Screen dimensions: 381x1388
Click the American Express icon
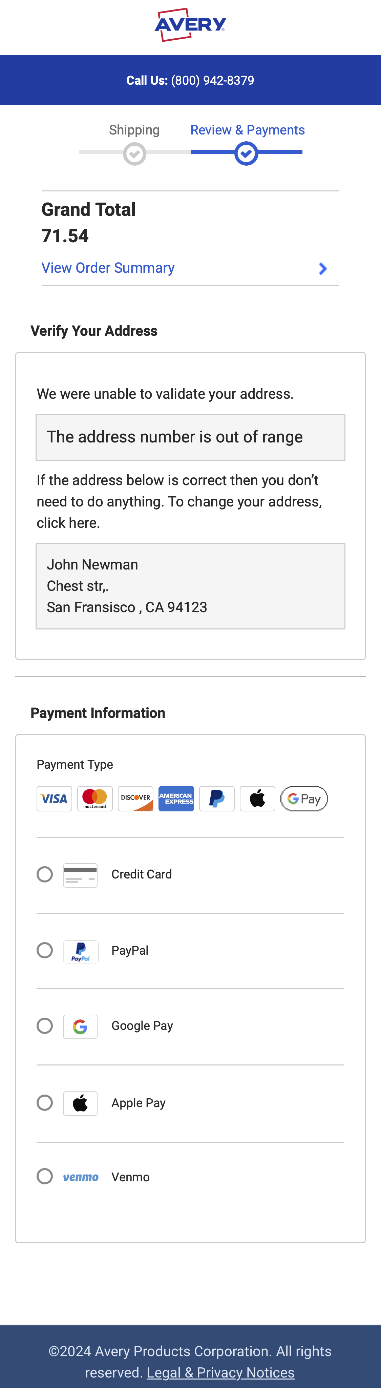coord(176,799)
